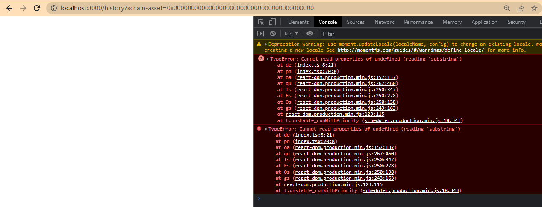Switch to the Application tab
542x207 pixels.
[x=485, y=22]
